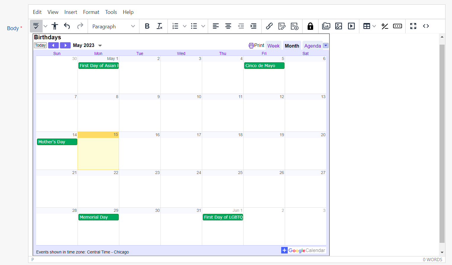This screenshot has height=265, width=452.
Task: Switch to Agenda view tab
Action: coord(313,46)
